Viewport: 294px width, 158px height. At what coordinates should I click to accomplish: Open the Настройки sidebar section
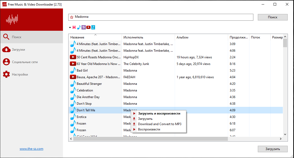tap(32, 74)
